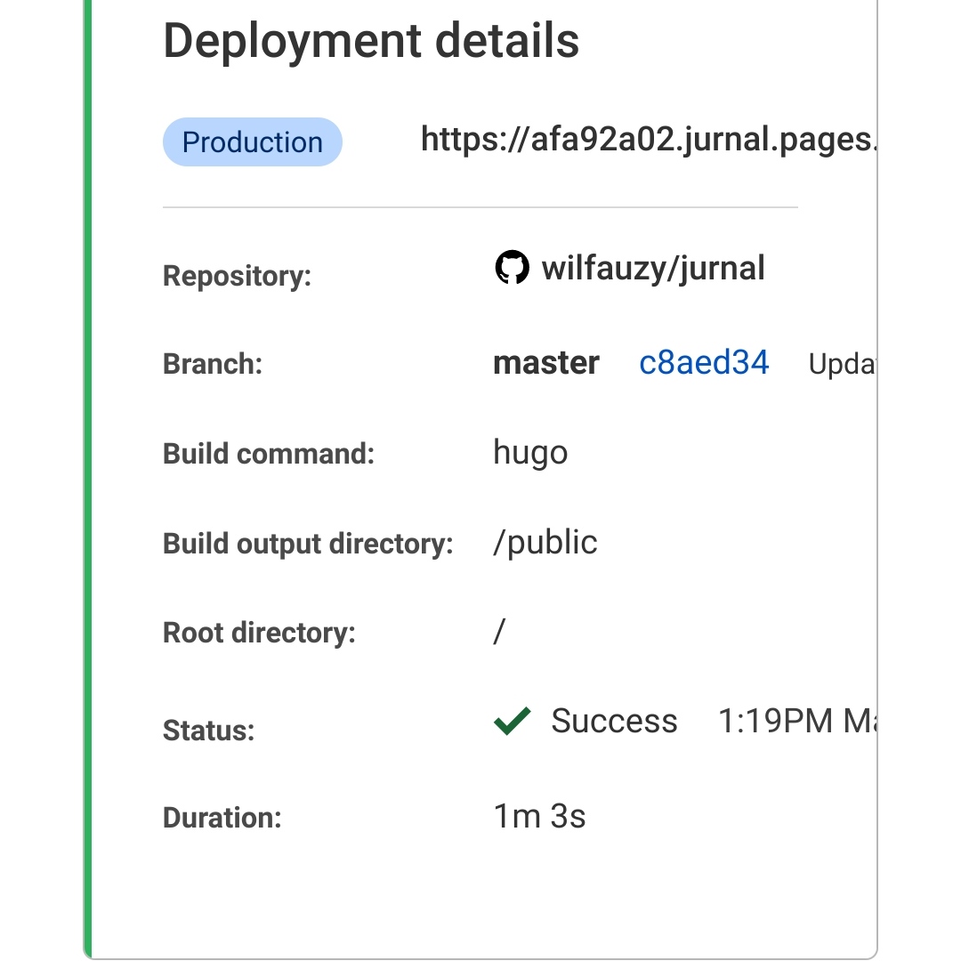Click the Success status text
Screen dimensions: 961x961
pos(614,721)
